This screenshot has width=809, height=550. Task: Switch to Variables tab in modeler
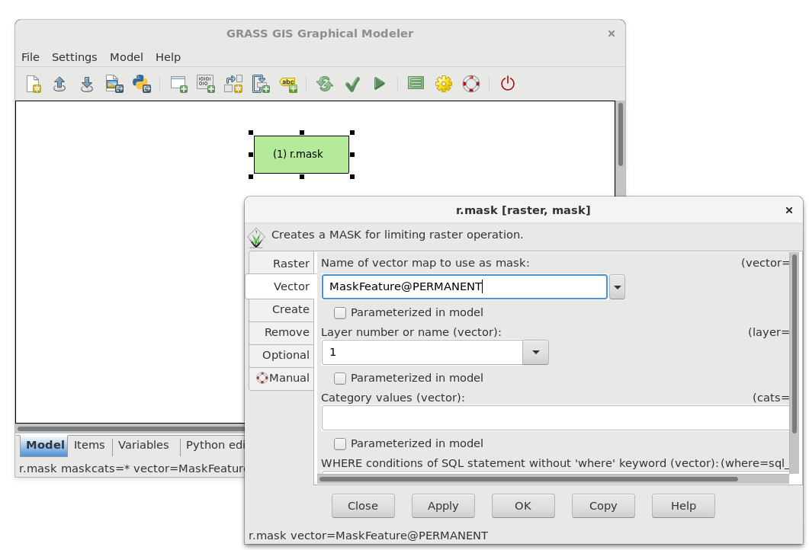click(143, 446)
